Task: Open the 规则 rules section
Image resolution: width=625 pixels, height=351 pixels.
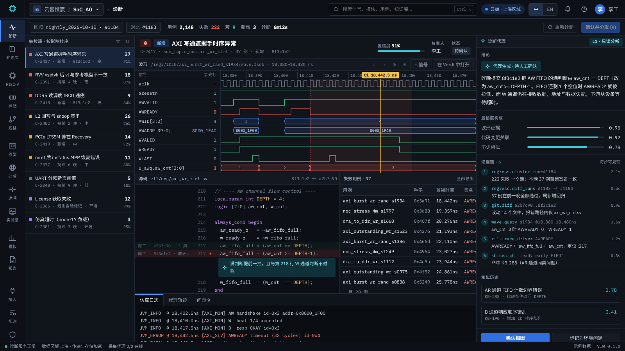Action: point(12,316)
